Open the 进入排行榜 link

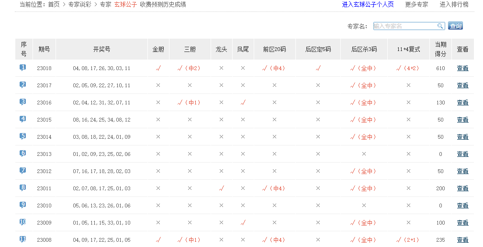[454, 5]
